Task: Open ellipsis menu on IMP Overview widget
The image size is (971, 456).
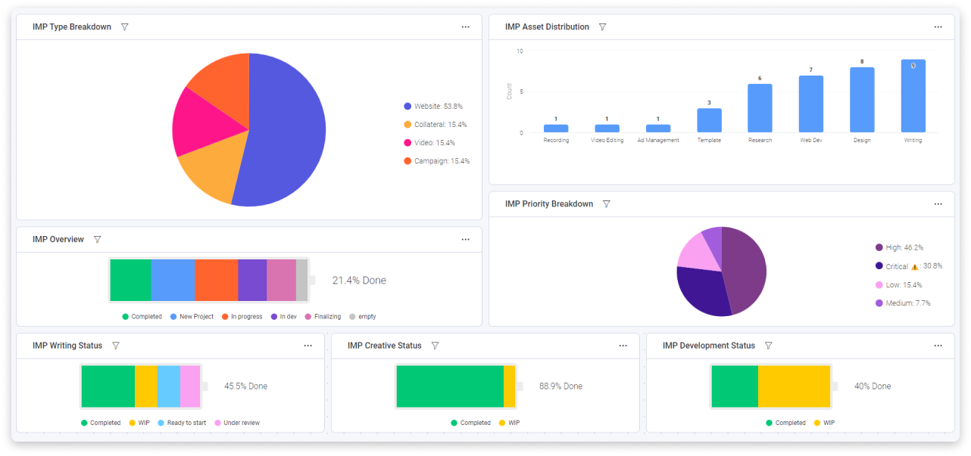Action: [466, 240]
